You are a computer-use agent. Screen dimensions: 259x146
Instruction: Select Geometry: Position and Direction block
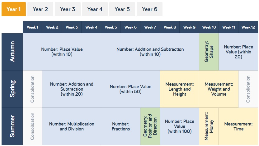(x=150, y=126)
